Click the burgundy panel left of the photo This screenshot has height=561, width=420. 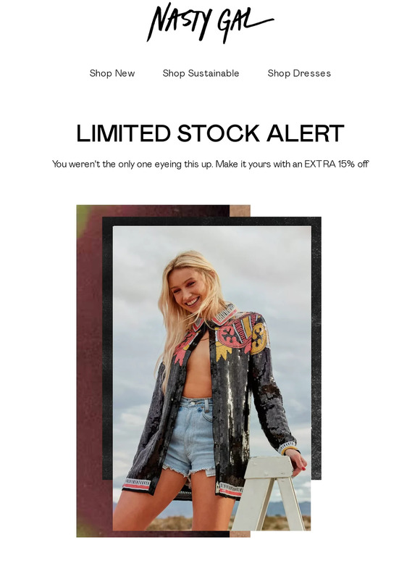click(x=89, y=370)
